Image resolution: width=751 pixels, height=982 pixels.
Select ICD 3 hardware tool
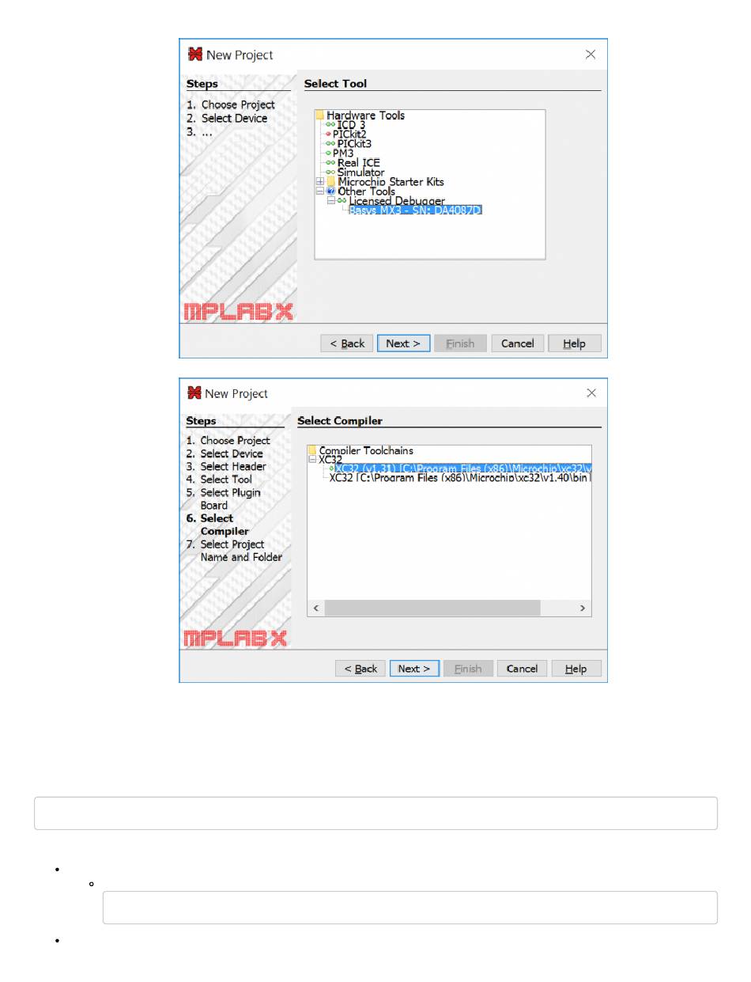click(351, 125)
